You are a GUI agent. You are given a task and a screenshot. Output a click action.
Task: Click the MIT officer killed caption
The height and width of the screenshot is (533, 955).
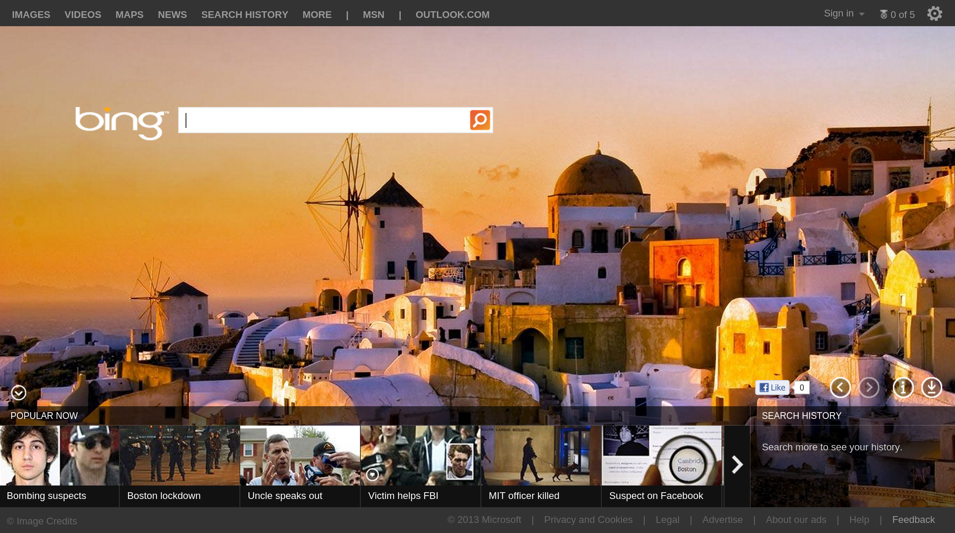(x=524, y=496)
